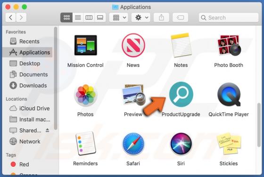Open the Mission Control app icon
The image size is (264, 177).
tap(85, 45)
